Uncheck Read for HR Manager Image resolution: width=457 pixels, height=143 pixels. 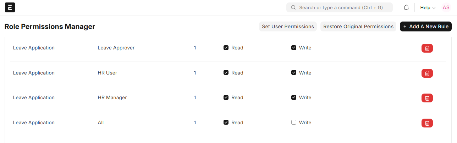click(226, 97)
